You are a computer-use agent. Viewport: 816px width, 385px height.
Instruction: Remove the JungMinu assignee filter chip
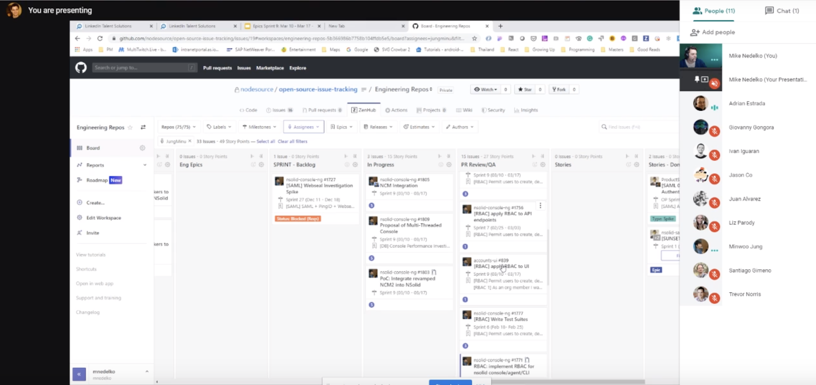(x=190, y=141)
